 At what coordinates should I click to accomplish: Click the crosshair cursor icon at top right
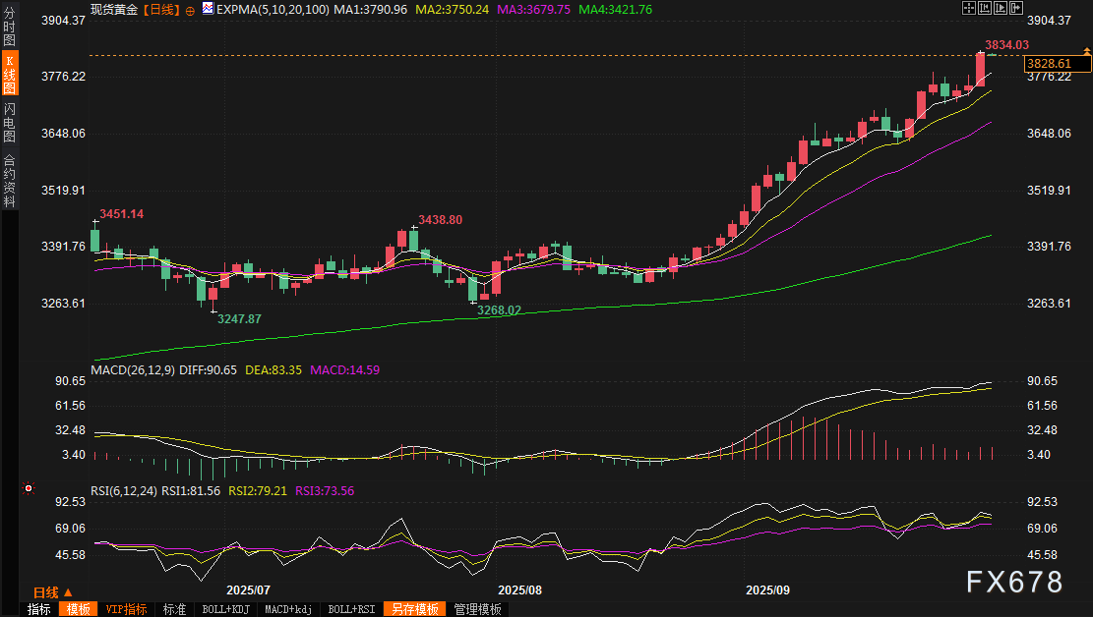[x=970, y=8]
